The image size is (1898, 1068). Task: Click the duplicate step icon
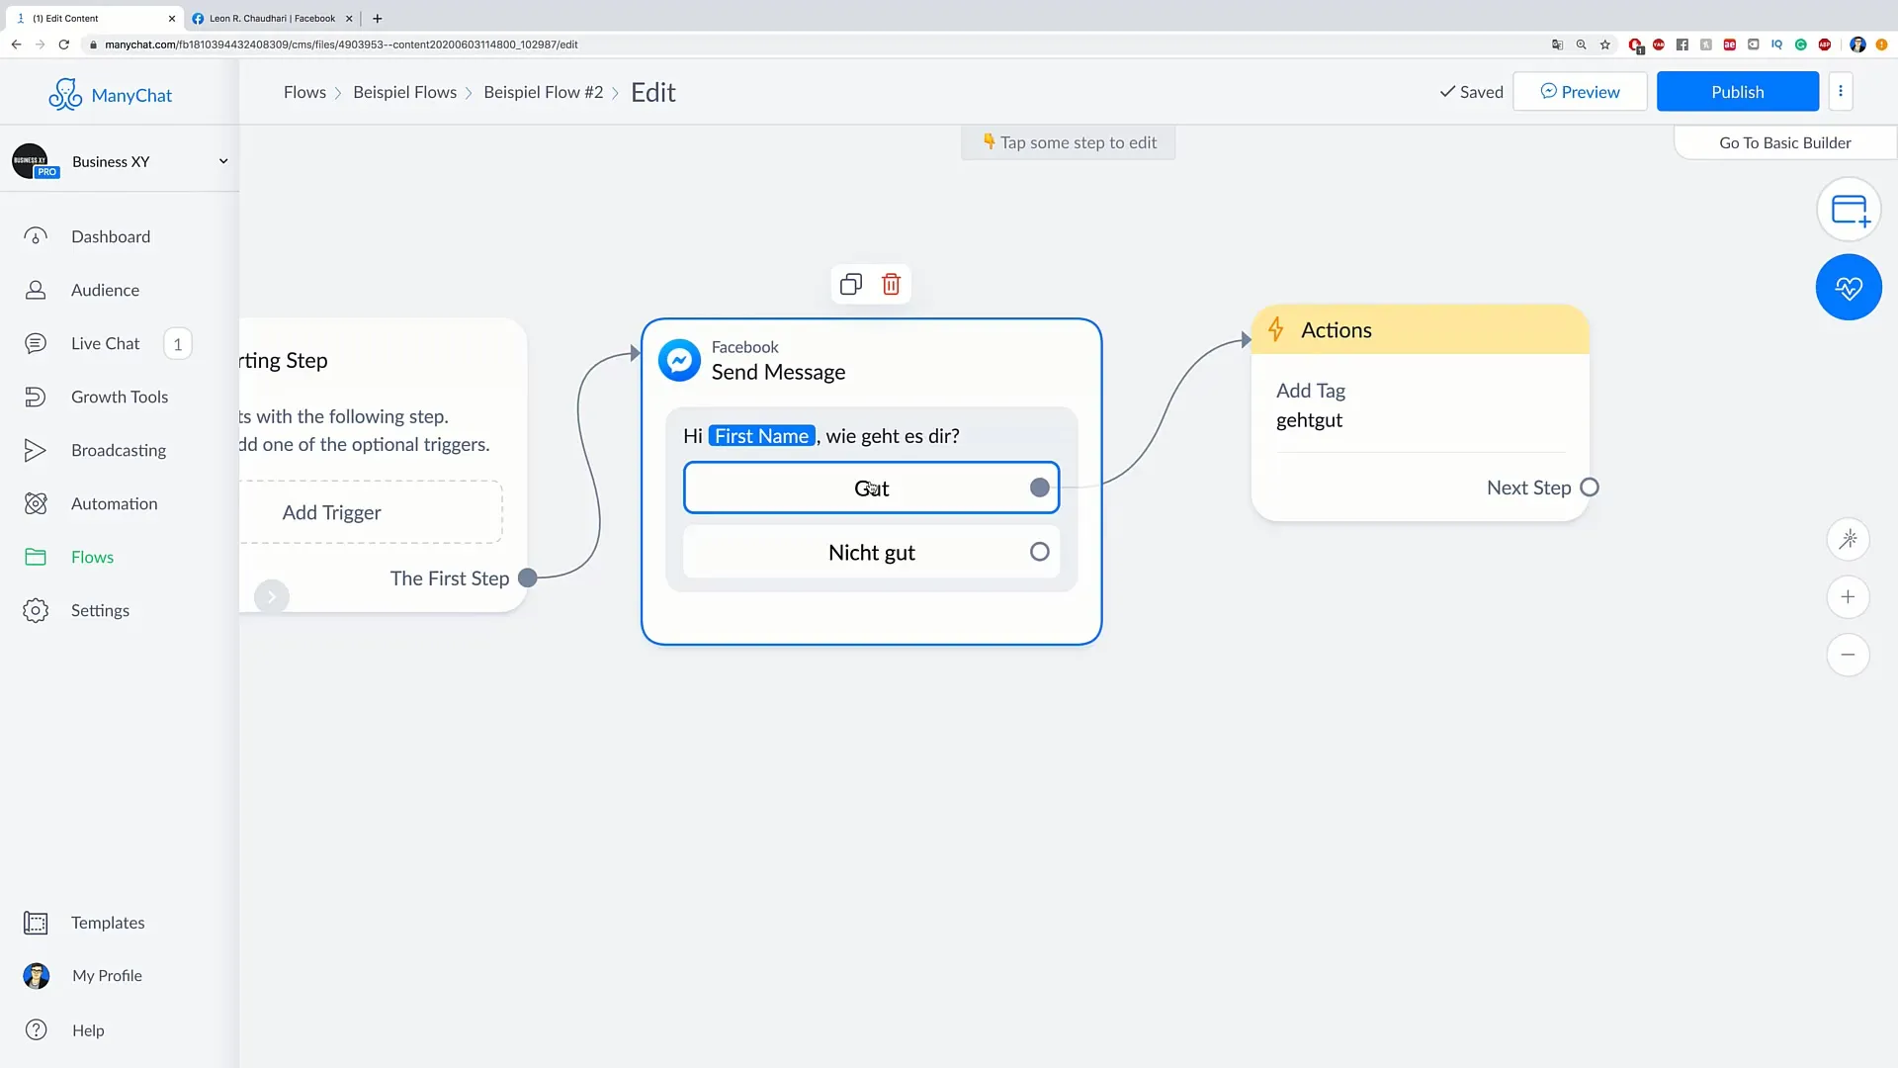pos(850,284)
